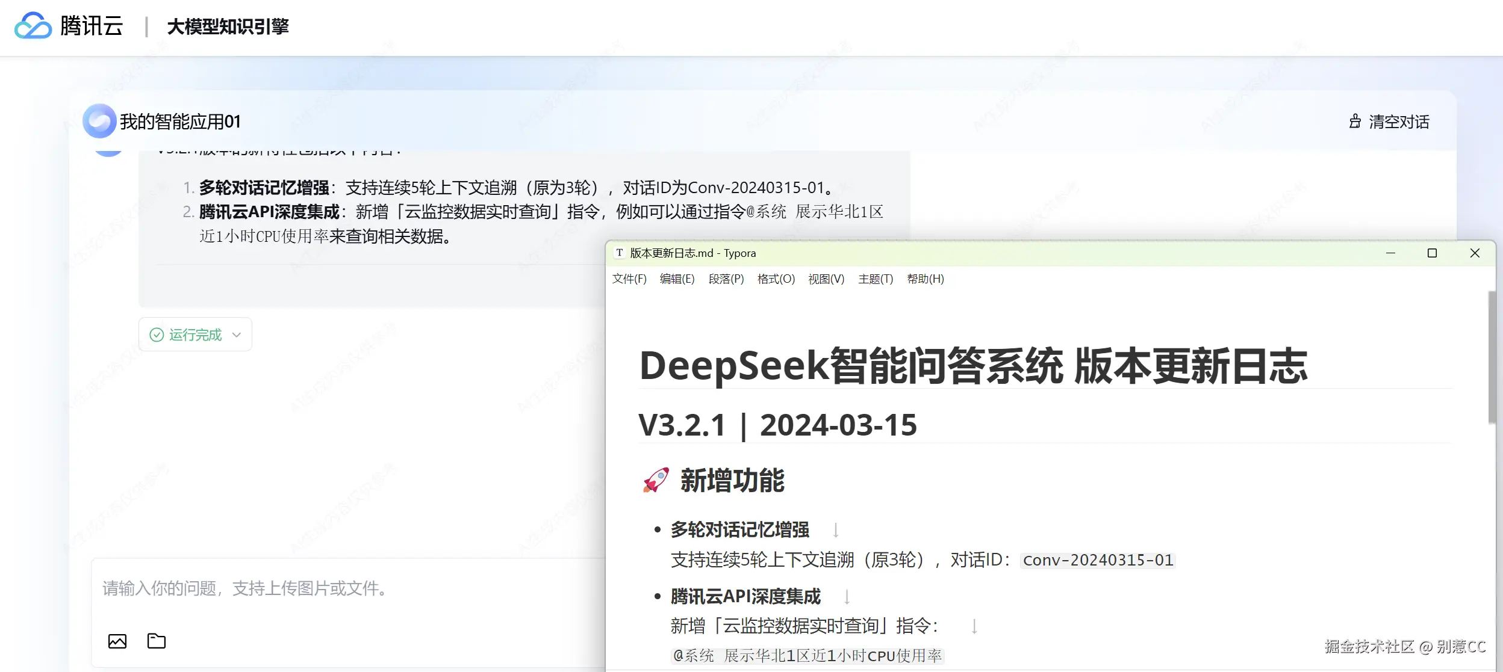
Task: Maximize the Typora window
Action: pos(1433,253)
